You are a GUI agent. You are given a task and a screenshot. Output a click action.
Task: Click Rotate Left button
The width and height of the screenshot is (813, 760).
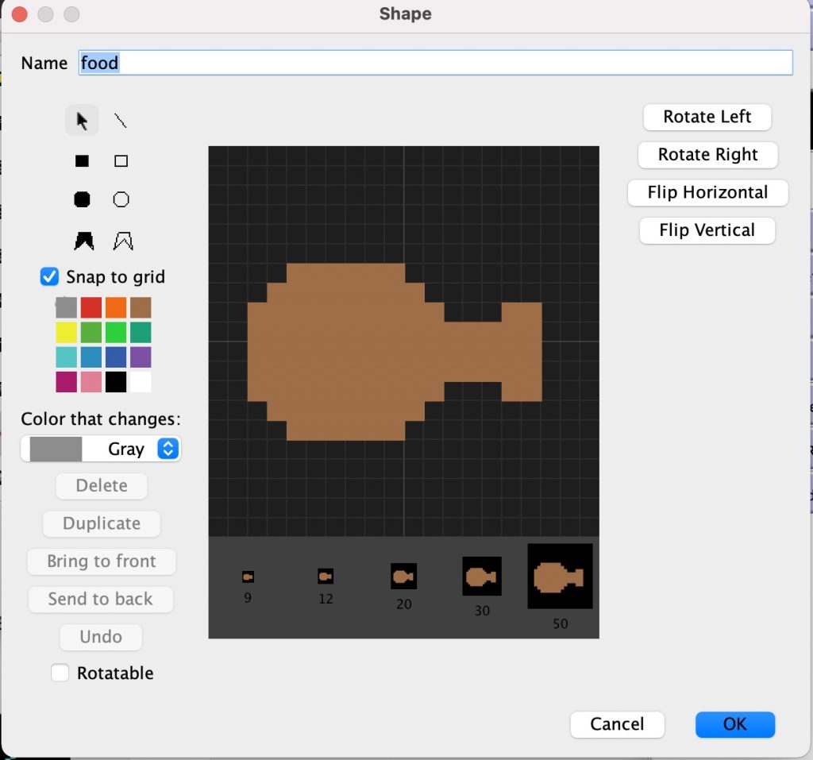click(707, 117)
